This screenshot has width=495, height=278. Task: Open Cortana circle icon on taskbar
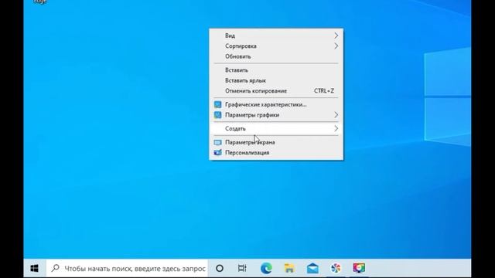coord(220,268)
